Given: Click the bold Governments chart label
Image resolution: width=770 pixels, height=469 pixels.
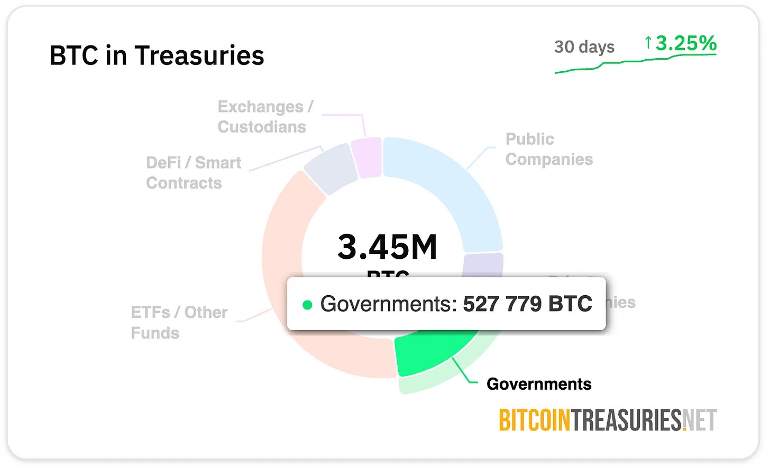Looking at the screenshot, I should [539, 384].
